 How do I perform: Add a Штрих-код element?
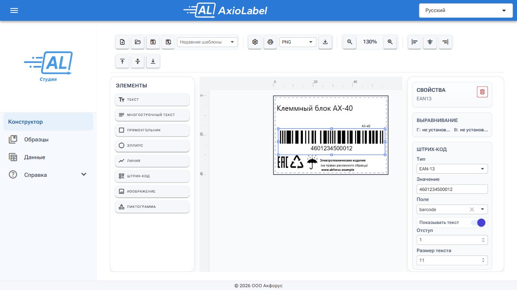tap(152, 176)
